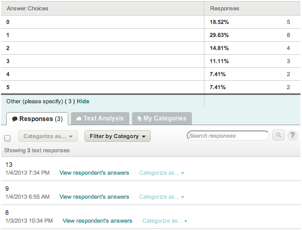Image resolution: width=302 pixels, height=230 pixels.
Task: Open the grayed Categorize as dropdown button
Action: 48,136
